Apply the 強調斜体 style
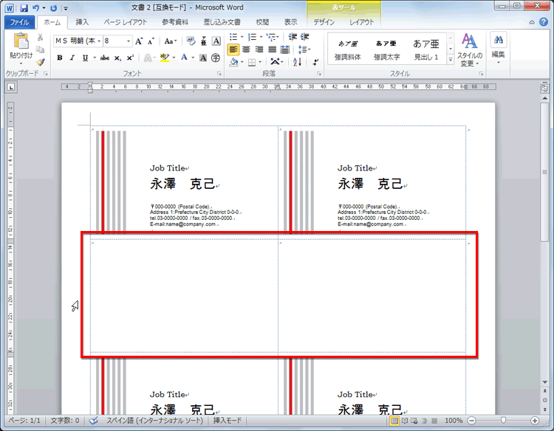 348,49
